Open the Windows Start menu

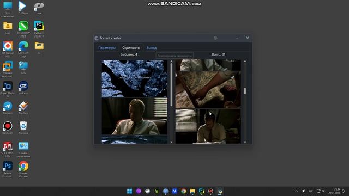click(x=130, y=191)
